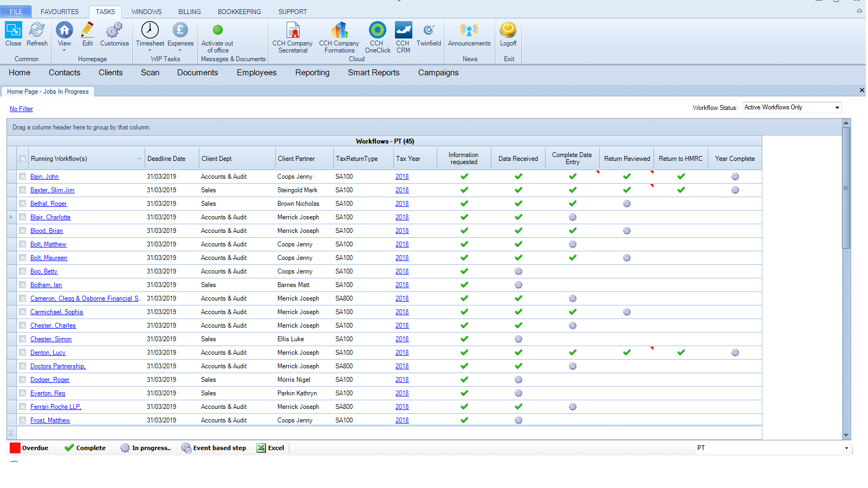Open the View homepage icon
The height and width of the screenshot is (488, 868).
[64, 30]
